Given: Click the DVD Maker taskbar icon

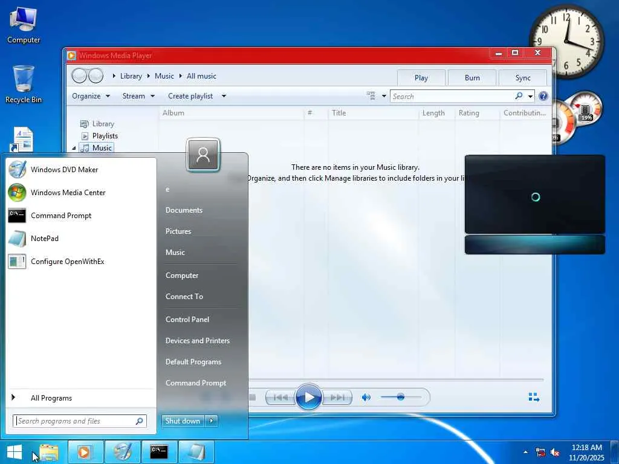Looking at the screenshot, I should [122, 452].
